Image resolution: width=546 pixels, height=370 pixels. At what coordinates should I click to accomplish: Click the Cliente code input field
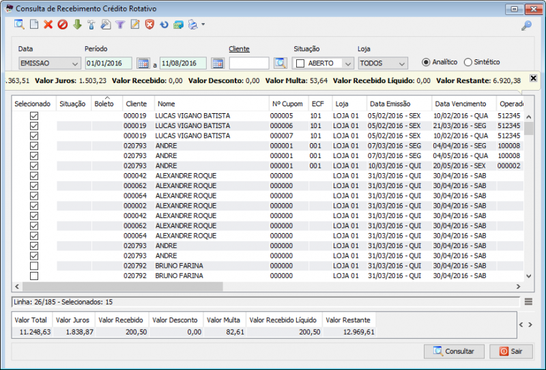[249, 63]
